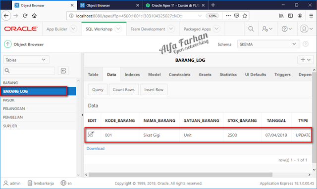Viewport: 317px width, 189px height.
Task: Click the Insert Row button
Action: tap(154, 90)
